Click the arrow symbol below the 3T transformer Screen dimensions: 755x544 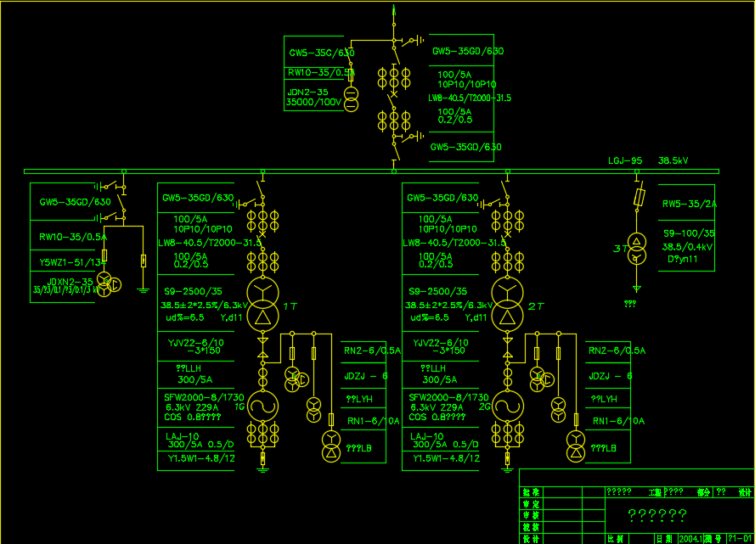coord(637,289)
